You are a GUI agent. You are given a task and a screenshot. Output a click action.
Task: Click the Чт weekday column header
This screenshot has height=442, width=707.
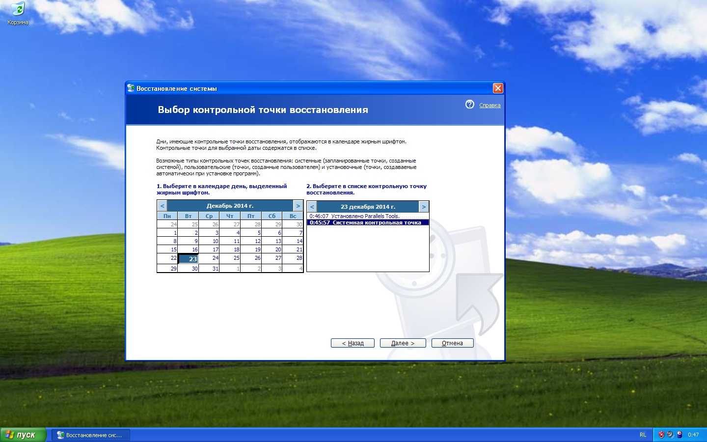tap(230, 216)
